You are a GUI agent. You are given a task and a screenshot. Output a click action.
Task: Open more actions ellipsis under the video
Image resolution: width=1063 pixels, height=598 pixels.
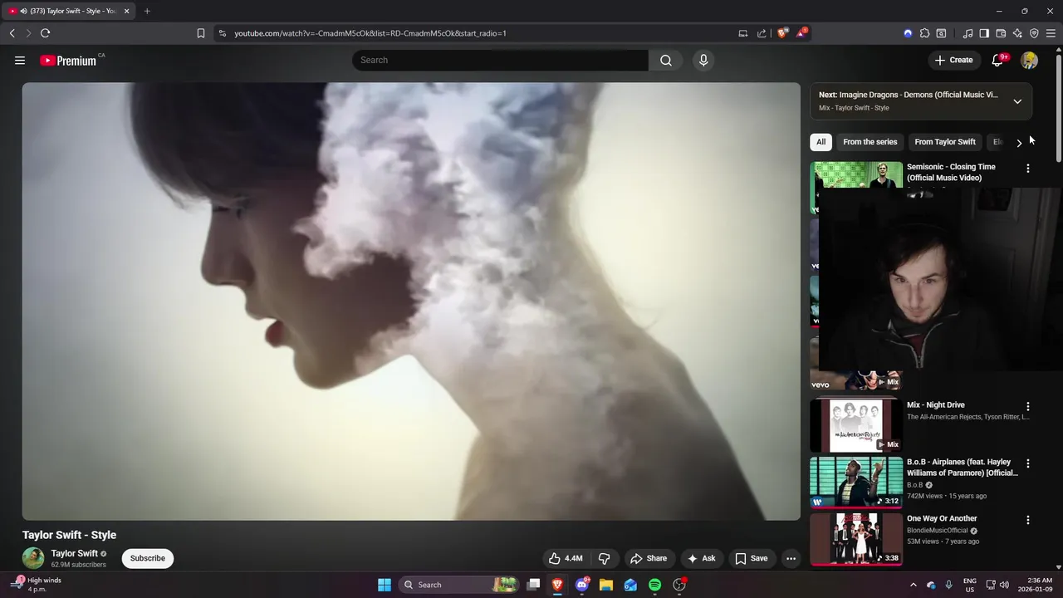(x=791, y=558)
